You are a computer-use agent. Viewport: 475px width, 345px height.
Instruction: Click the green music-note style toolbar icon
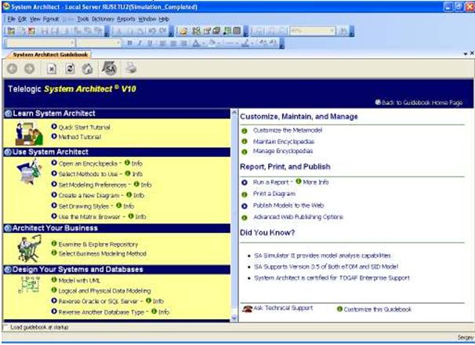[x=227, y=31]
